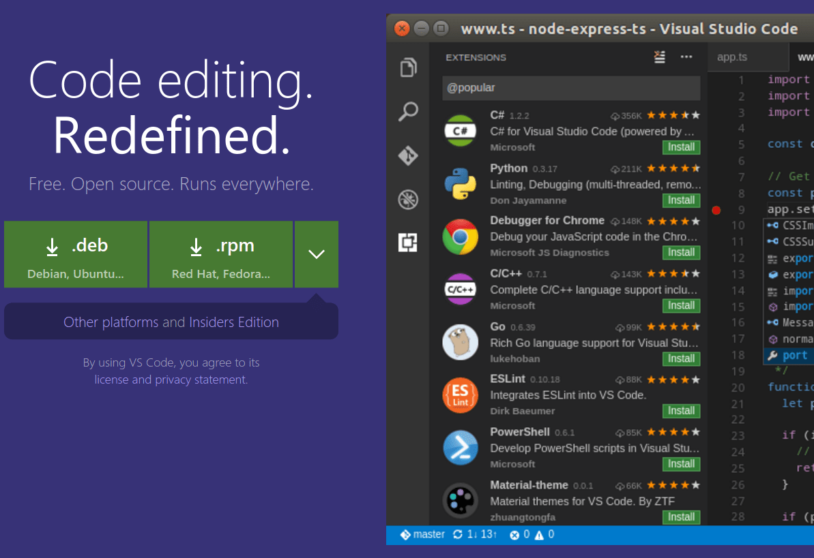Select the ESLint extension logo
The height and width of the screenshot is (558, 814).
(x=461, y=395)
